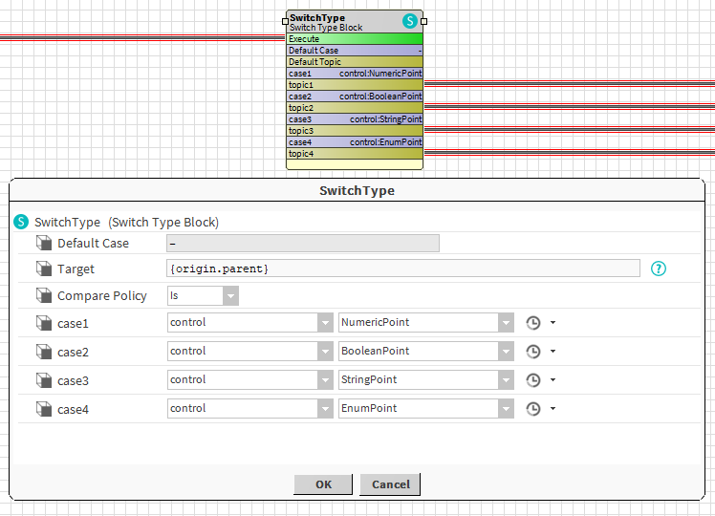
Task: Click the teal S icon beside SwitchType heading
Action: point(21,222)
